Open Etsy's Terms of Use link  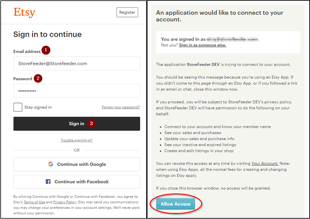point(34,202)
